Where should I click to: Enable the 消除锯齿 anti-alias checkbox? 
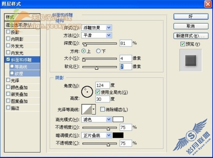(x=102, y=109)
